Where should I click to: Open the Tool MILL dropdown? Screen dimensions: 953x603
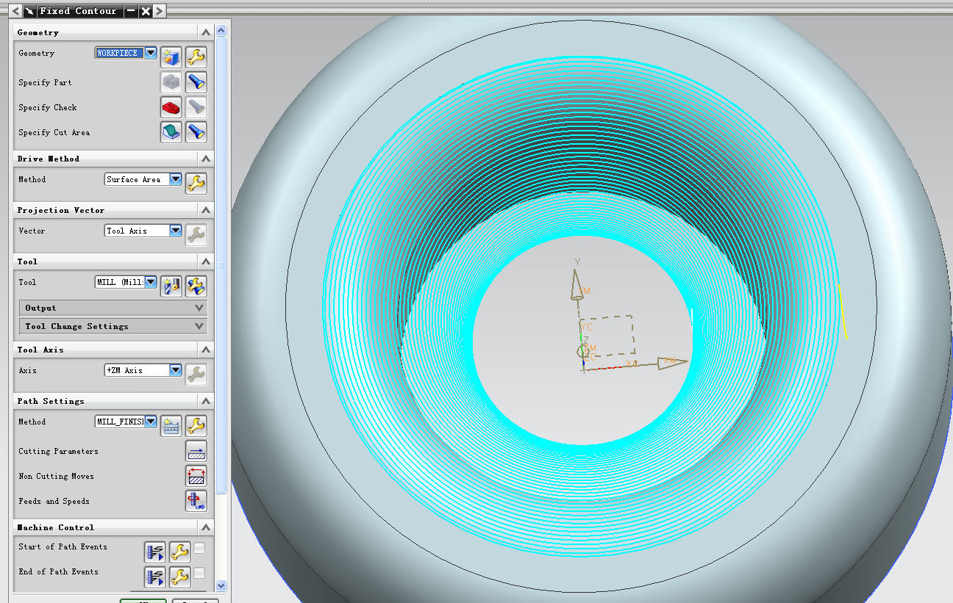click(x=151, y=282)
